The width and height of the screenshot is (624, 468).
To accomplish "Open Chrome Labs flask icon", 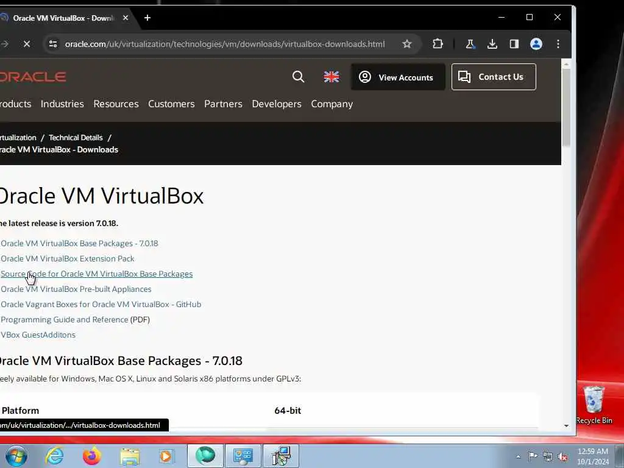I will 470,44.
